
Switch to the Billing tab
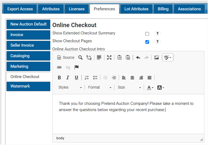[163, 9]
